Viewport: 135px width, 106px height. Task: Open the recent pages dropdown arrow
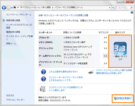(12, 8)
